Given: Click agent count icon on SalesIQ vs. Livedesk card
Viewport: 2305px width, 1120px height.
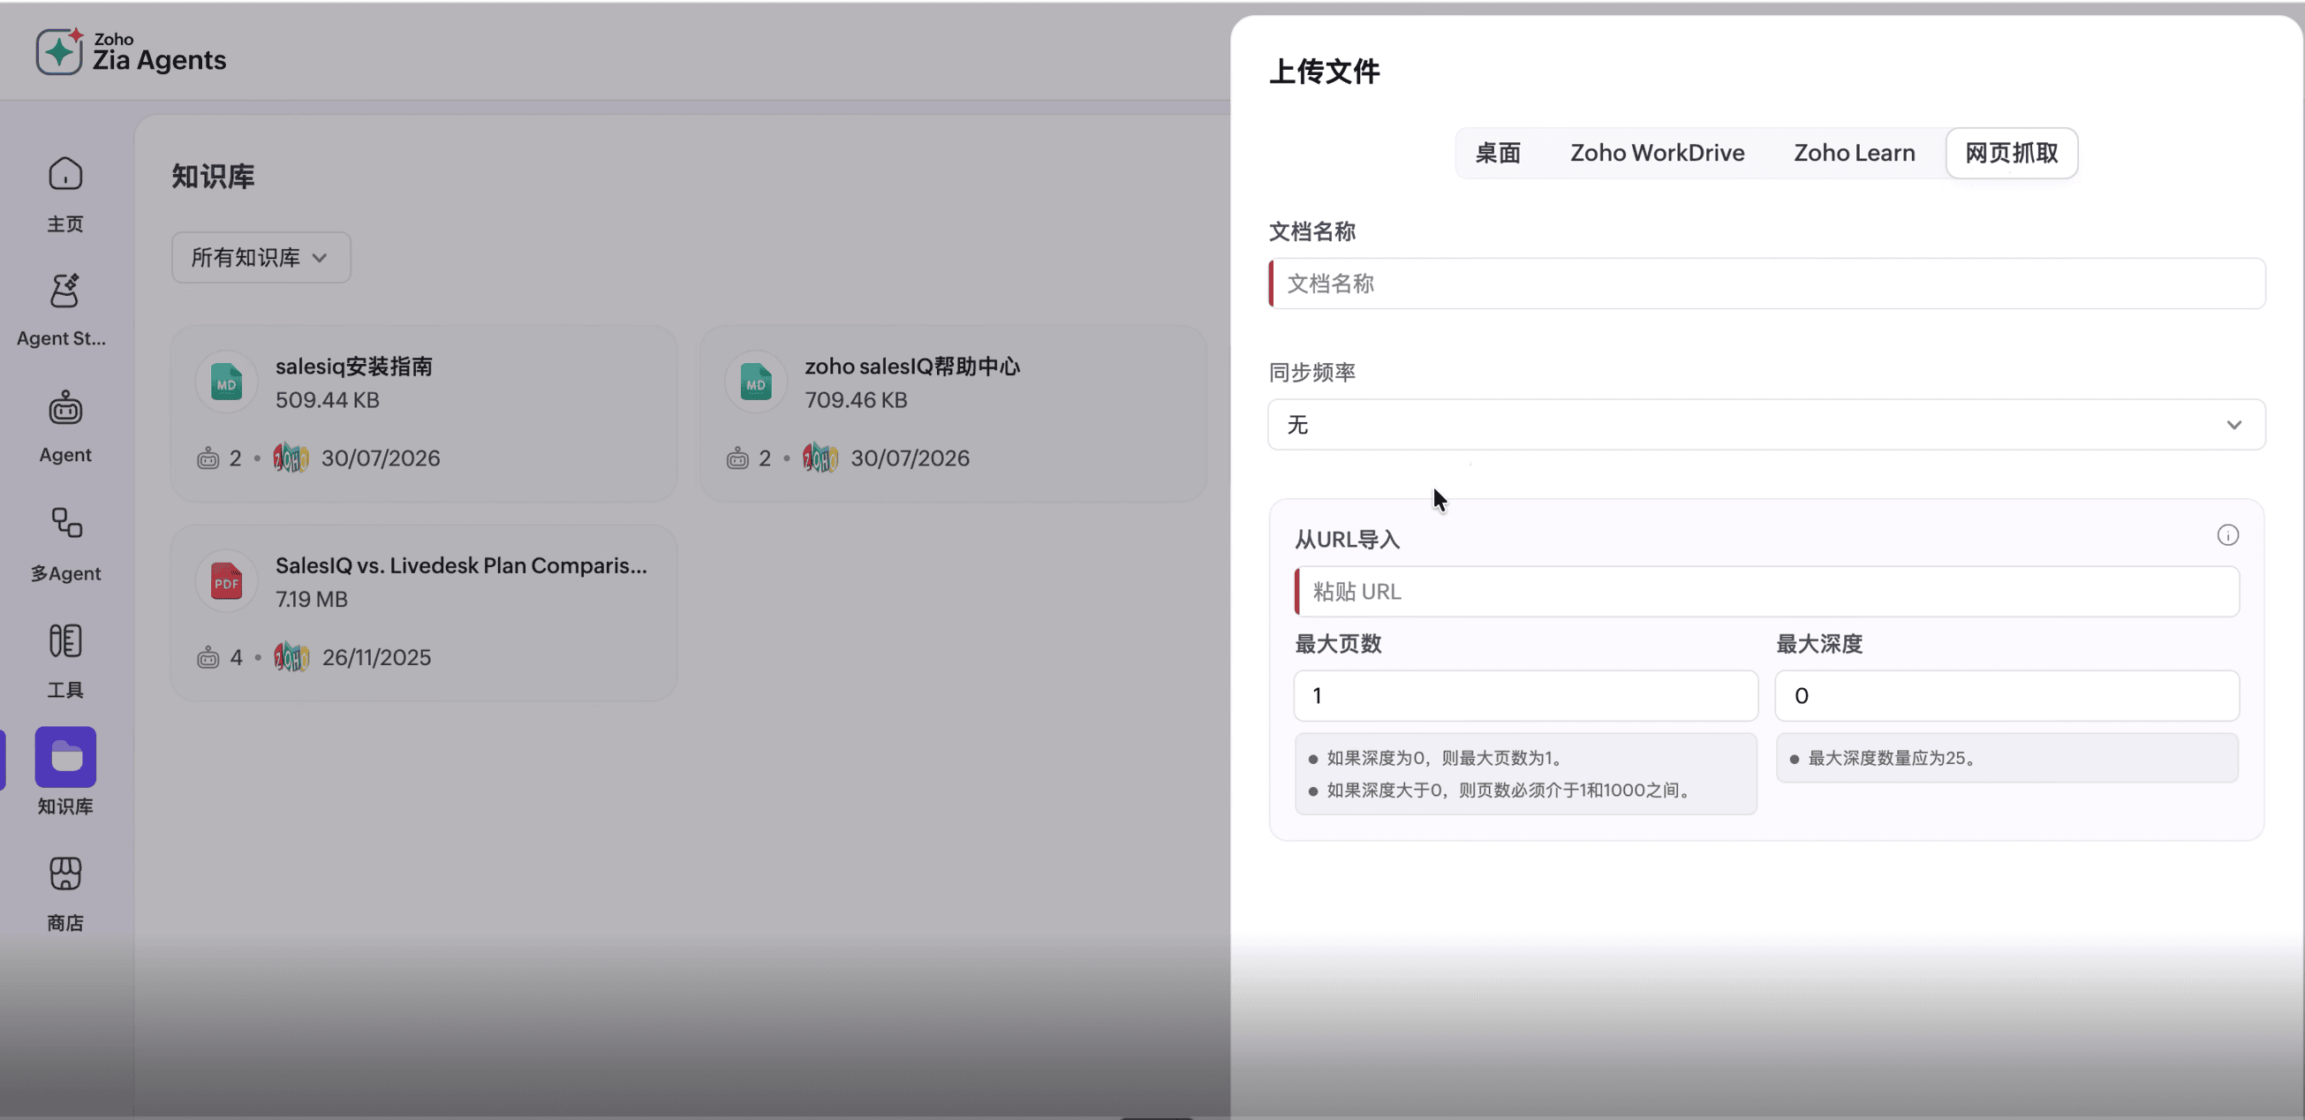Looking at the screenshot, I should tap(208, 657).
